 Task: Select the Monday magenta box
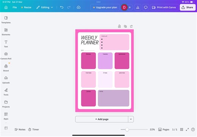point(88,61)
